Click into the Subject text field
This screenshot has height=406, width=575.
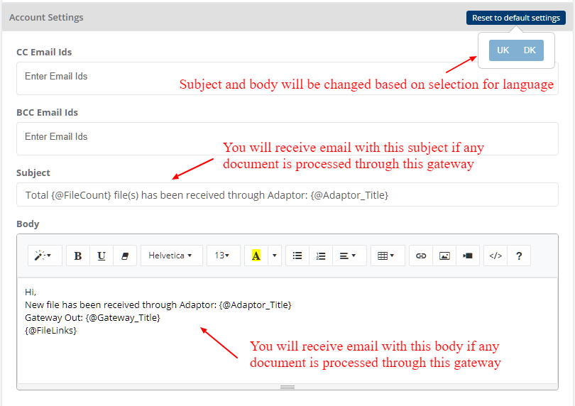[x=287, y=194]
